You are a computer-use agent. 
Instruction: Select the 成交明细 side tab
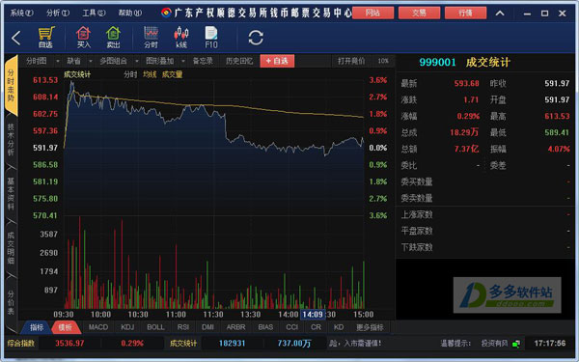(11, 247)
